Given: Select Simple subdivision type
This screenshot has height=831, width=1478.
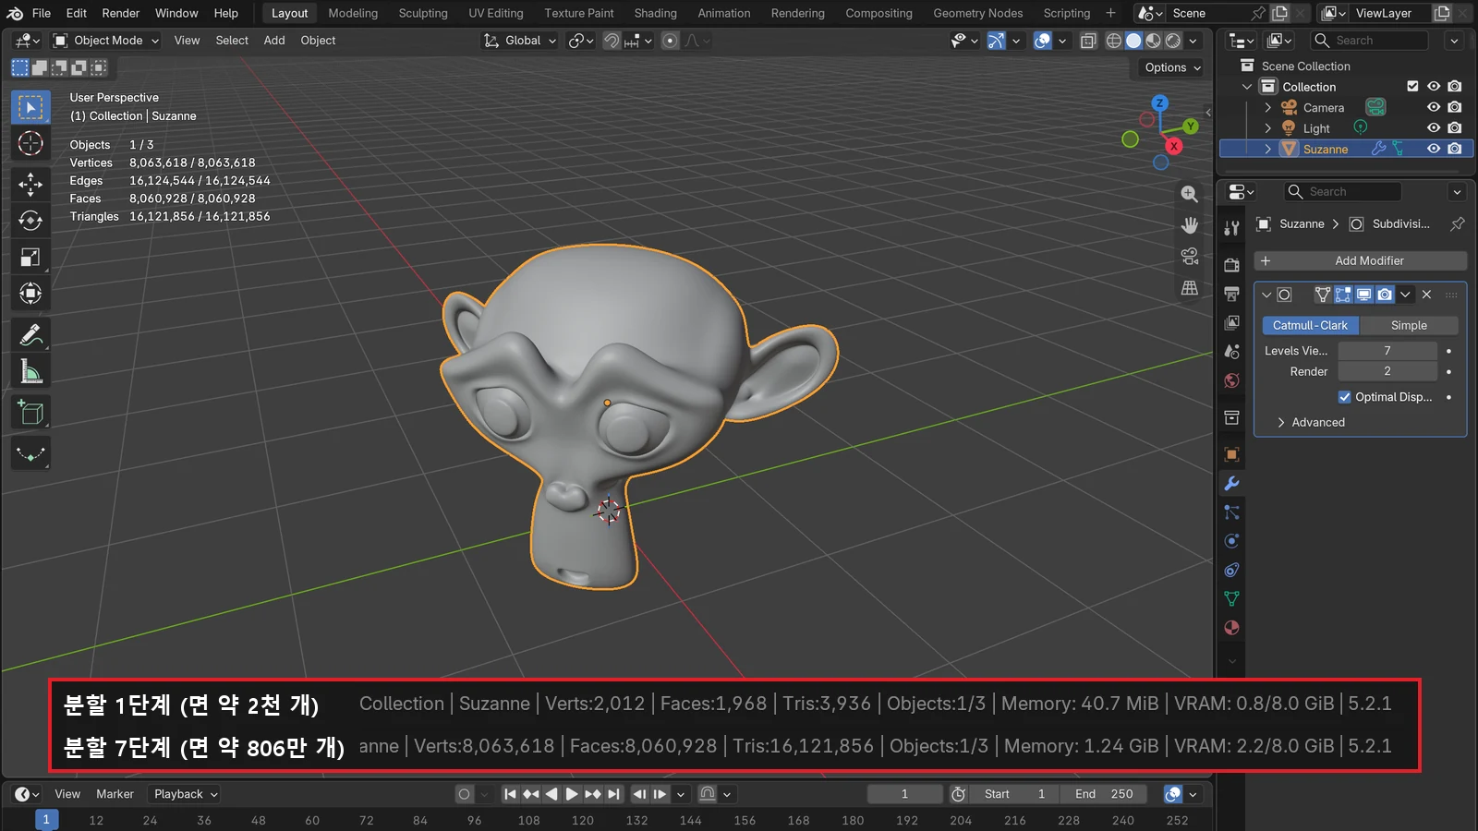Looking at the screenshot, I should click(1409, 325).
